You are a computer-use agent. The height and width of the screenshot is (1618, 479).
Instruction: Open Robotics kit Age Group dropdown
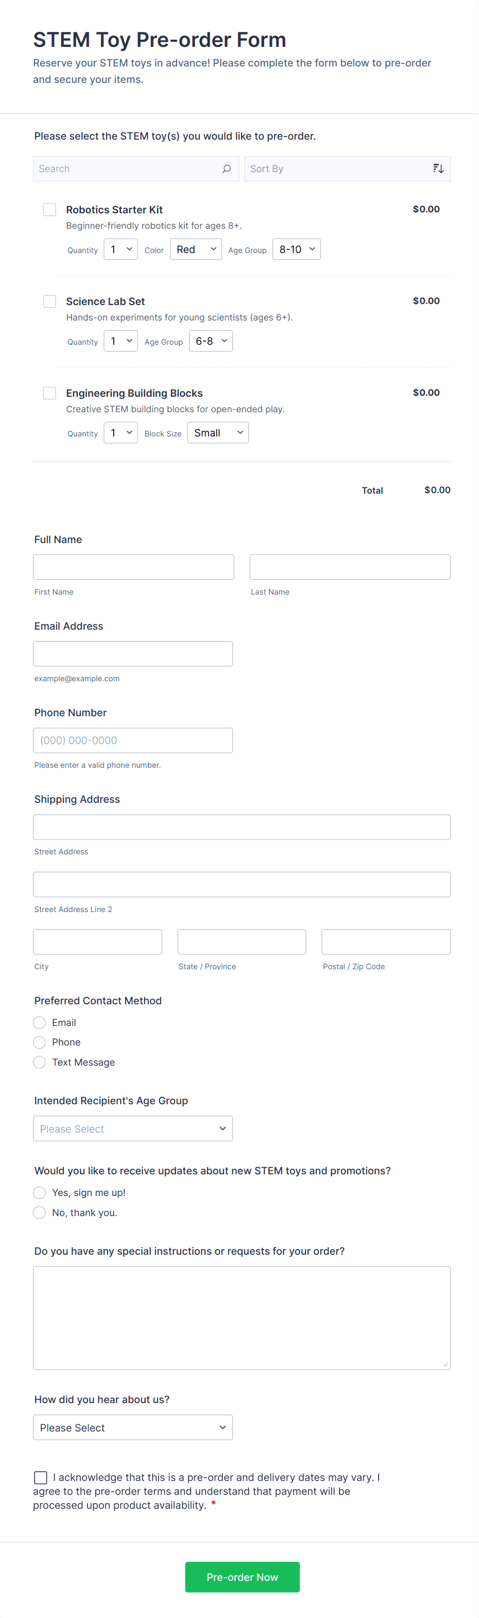click(x=296, y=249)
